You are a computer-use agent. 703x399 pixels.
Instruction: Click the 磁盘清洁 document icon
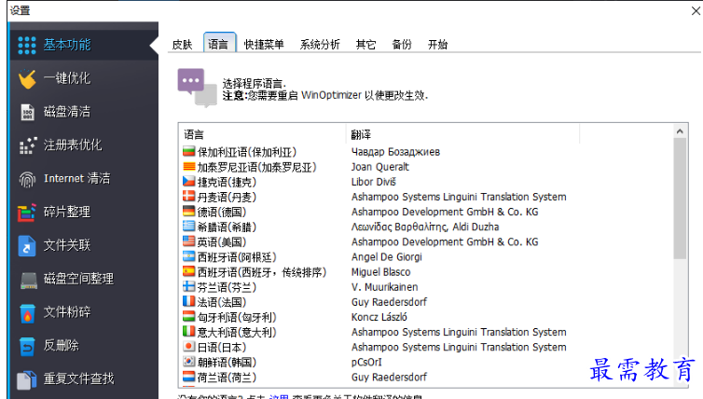pyautogui.click(x=27, y=112)
